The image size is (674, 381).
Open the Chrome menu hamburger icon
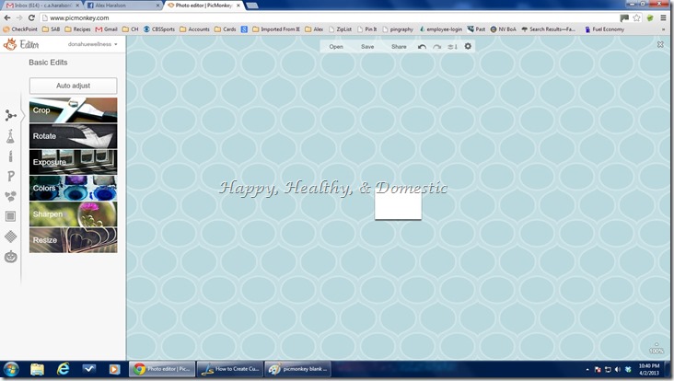tap(664, 17)
